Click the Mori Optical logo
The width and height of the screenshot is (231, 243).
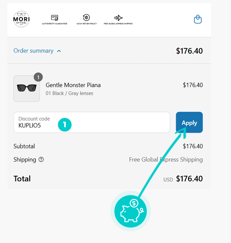pos(21,18)
